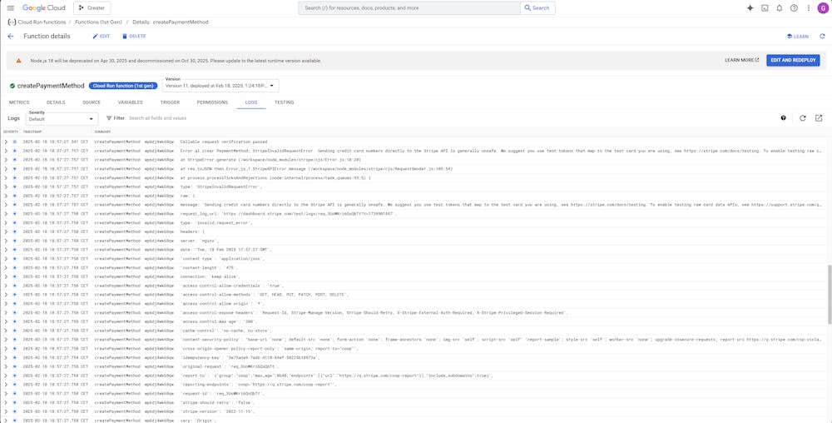Click the Filter funnel icon

tap(109, 118)
